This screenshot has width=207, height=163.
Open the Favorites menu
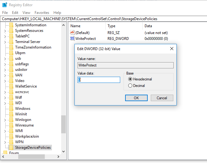tap(42, 13)
